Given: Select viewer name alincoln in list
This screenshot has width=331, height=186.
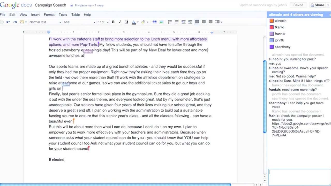Looking at the screenshot, I should click(281, 21).
